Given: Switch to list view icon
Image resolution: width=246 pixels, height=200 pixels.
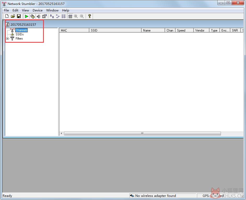Looking at the screenshot, I should [x=64, y=16].
